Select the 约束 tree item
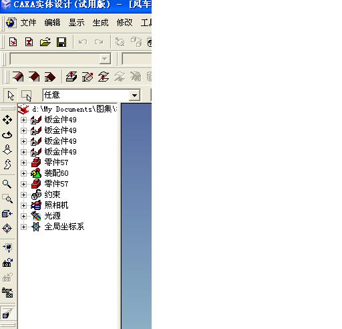The image size is (342, 329). point(52,195)
